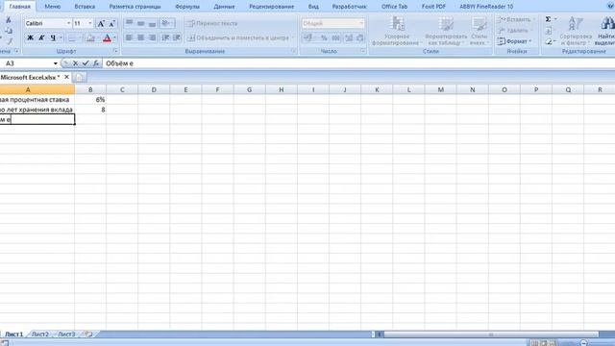The height and width of the screenshot is (346, 615).
Task: Open the Рецензирование tab
Action: tap(271, 7)
